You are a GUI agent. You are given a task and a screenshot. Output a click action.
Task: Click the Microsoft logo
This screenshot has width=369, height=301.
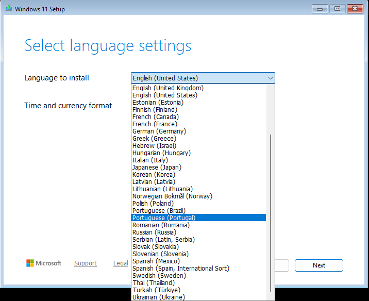coord(43,263)
